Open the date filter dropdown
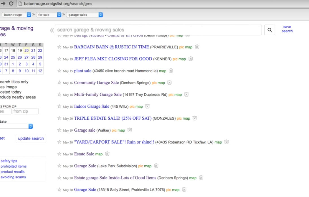This screenshot has width=309, height=197. tap(16, 126)
